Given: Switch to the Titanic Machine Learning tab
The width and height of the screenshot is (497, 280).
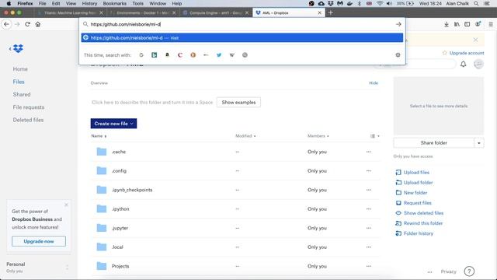Looking at the screenshot, I should click(70, 12).
